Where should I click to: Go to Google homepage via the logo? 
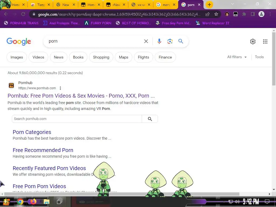19,42
